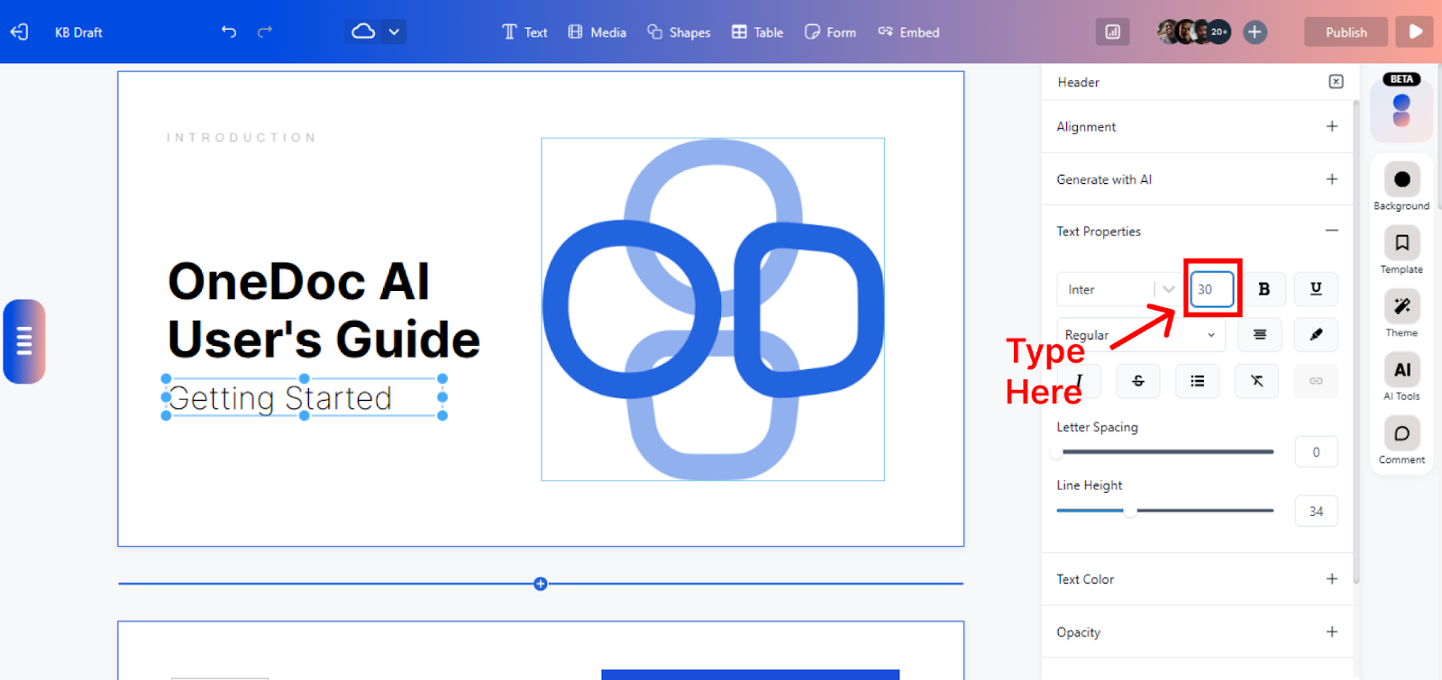This screenshot has width=1442, height=680.
Task: Open the Background tool
Action: click(x=1401, y=186)
